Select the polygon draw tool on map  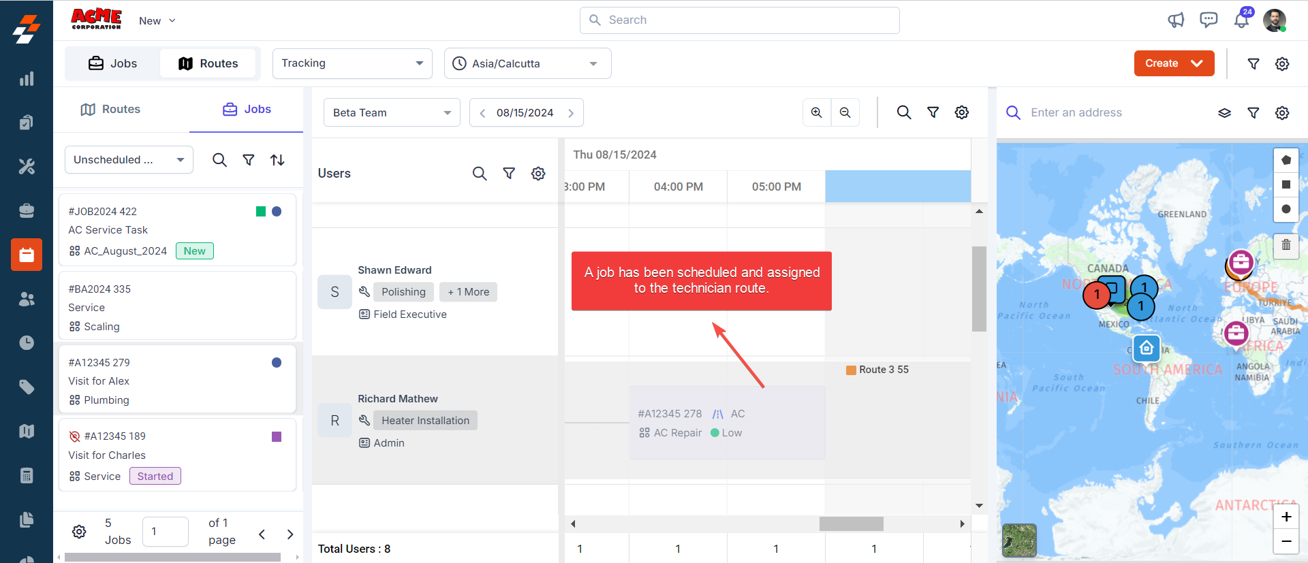(1286, 160)
